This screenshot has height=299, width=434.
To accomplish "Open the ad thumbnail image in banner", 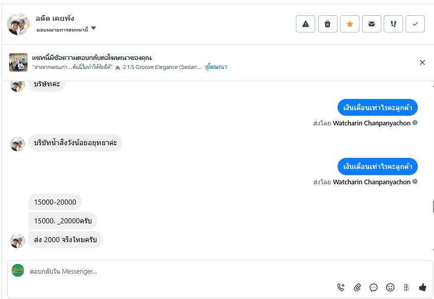I will tap(18, 62).
